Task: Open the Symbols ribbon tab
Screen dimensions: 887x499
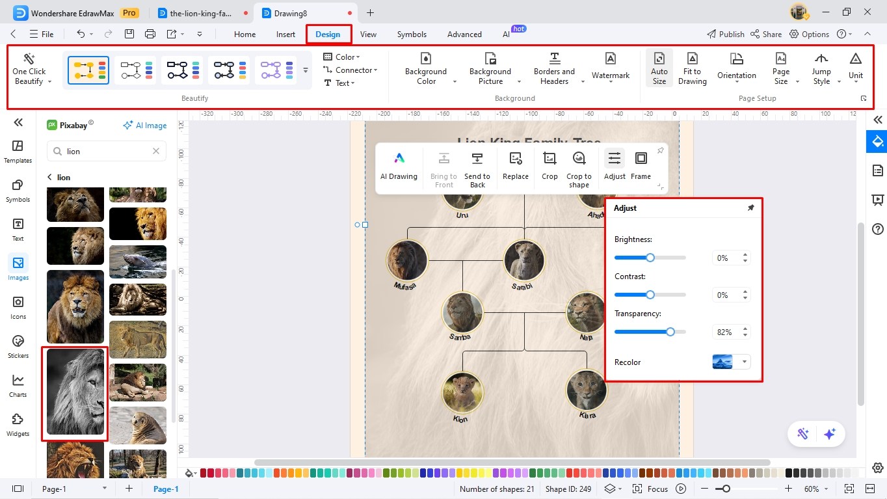Action: point(412,34)
